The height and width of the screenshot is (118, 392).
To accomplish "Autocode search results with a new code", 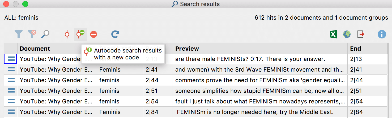I will coord(80,34).
